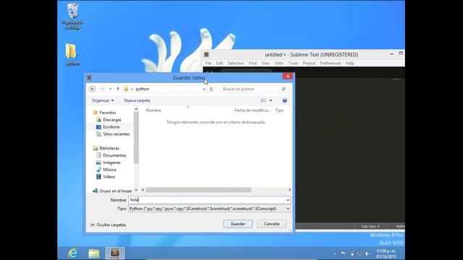Open Sublime Text Help menu
The height and width of the screenshot is (260, 463).
(349, 63)
